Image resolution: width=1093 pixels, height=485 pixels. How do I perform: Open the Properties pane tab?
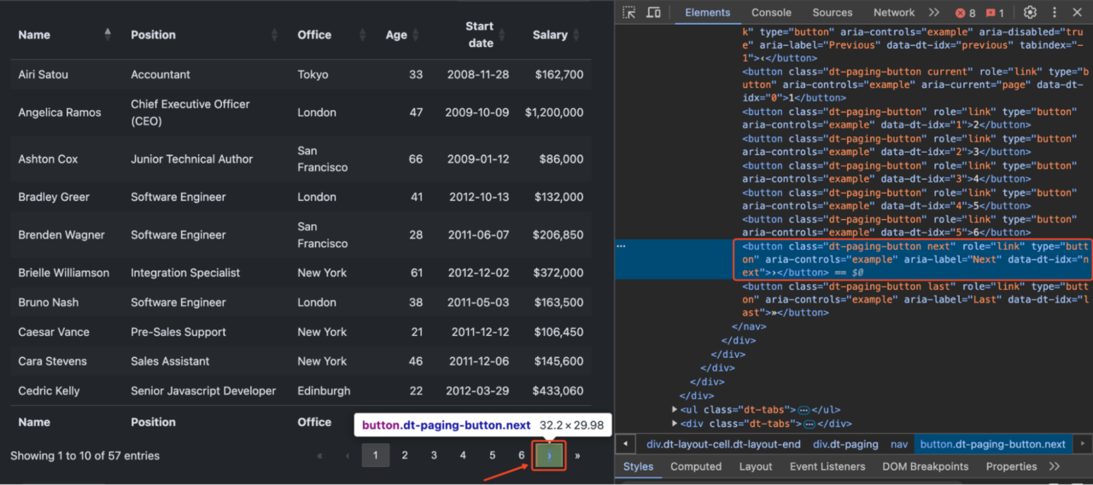click(x=1013, y=466)
